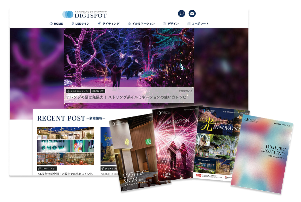The width and height of the screenshot is (301, 202).
Task: Select the コーポレート navigation text
Action: tap(200, 24)
